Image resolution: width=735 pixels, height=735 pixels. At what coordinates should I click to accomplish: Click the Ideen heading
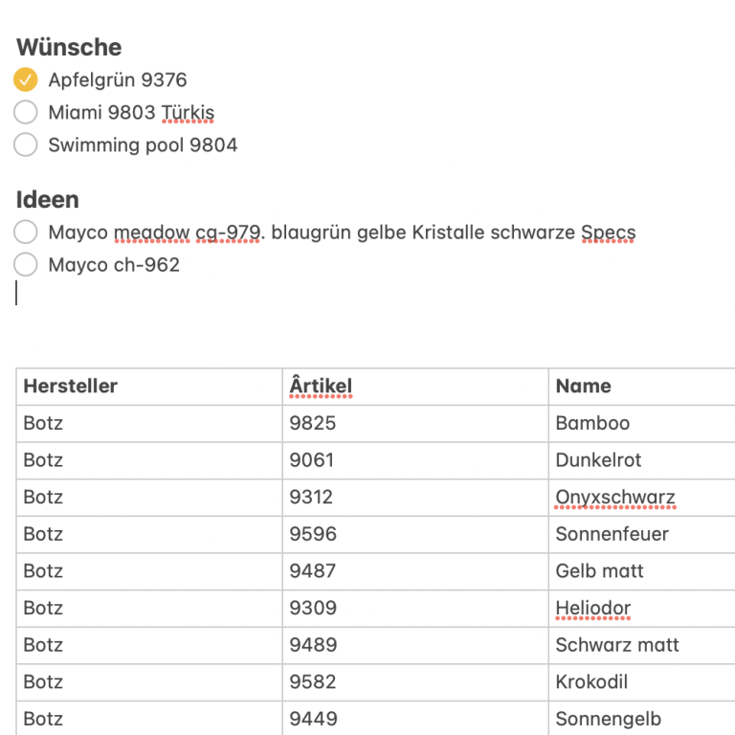(48, 200)
